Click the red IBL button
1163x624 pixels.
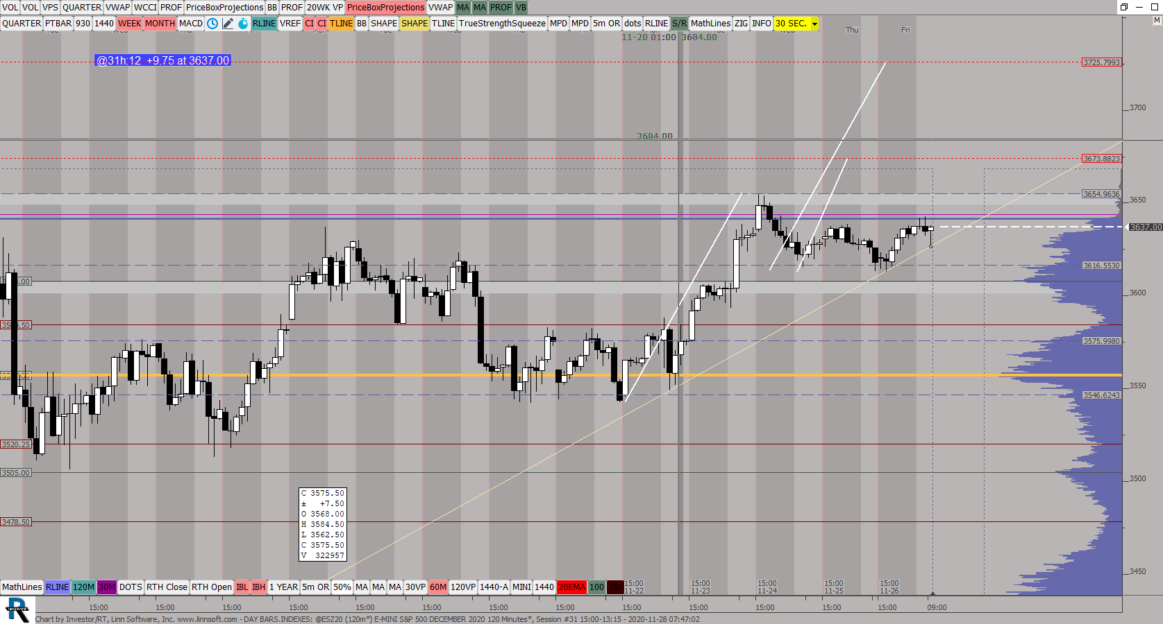click(242, 587)
